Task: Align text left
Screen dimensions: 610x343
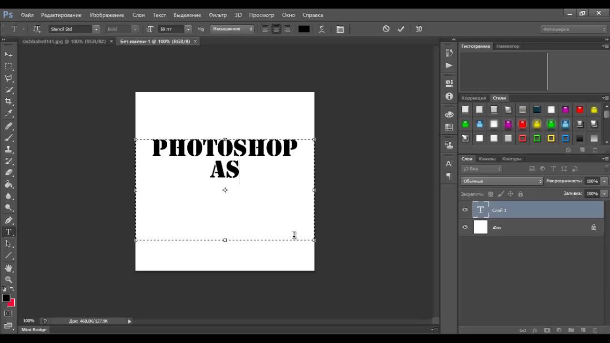Action: click(x=265, y=29)
